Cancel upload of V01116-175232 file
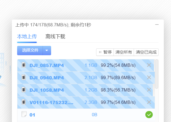This screenshot has height=122, width=171. coord(149,102)
